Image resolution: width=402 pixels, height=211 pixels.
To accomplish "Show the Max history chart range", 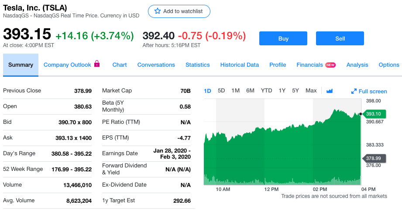I will (x=311, y=91).
